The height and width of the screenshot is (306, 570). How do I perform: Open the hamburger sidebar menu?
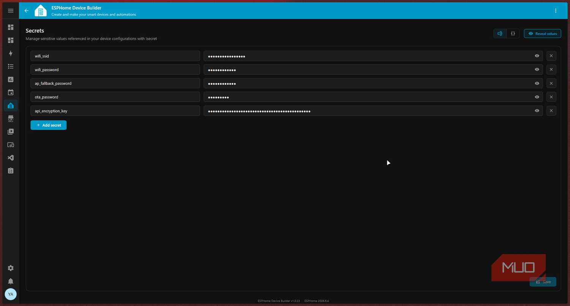(11, 11)
